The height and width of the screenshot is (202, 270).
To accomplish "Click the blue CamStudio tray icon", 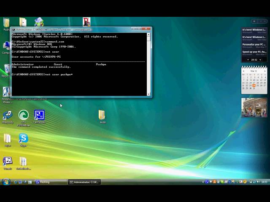I will 207,182.
